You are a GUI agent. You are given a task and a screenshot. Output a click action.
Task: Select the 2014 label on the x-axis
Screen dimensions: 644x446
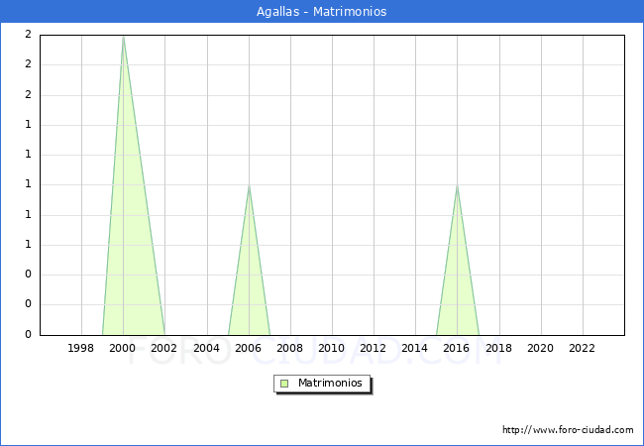414,348
